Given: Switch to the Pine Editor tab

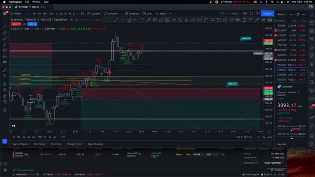Looking at the screenshot, I should tap(56, 144).
